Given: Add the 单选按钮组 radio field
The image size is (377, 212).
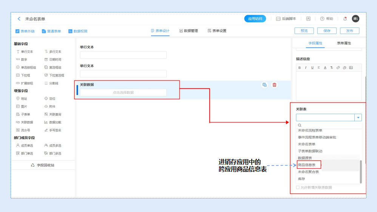Looking at the screenshot, I should (26, 68).
